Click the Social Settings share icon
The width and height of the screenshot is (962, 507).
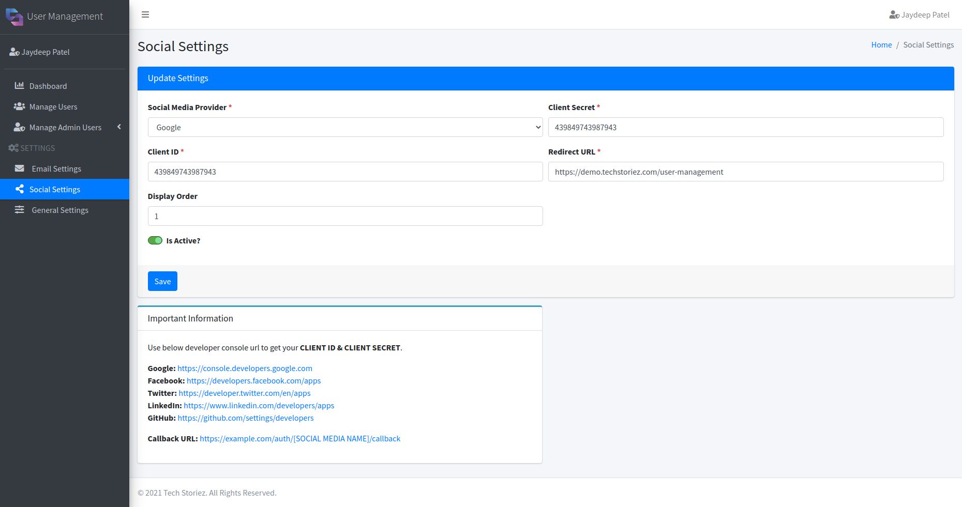19,189
